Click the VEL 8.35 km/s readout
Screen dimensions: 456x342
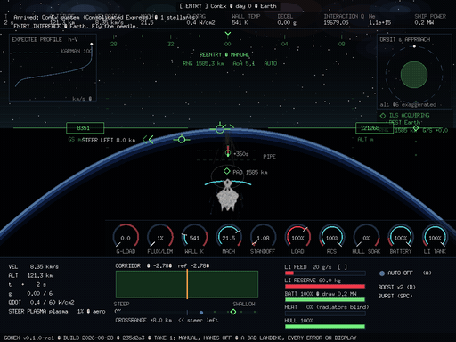coord(34,266)
